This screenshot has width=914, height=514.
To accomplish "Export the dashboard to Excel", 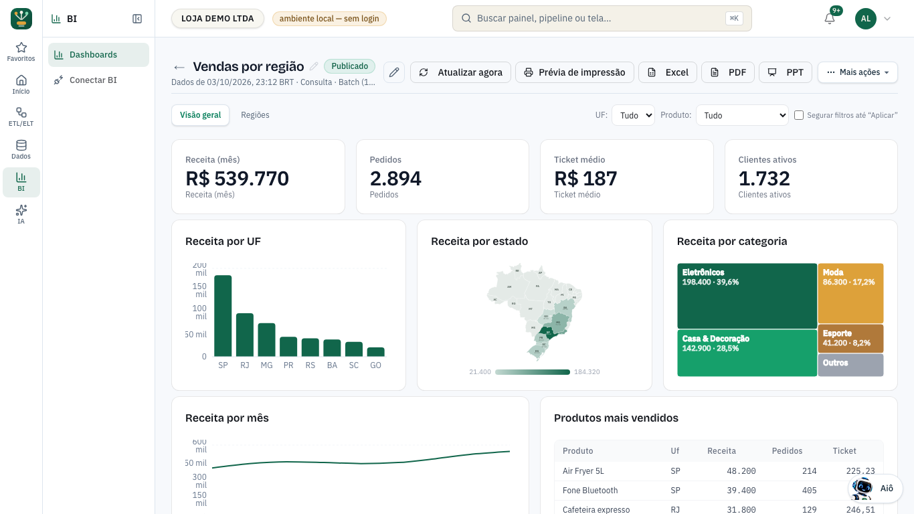I will 668,72.
